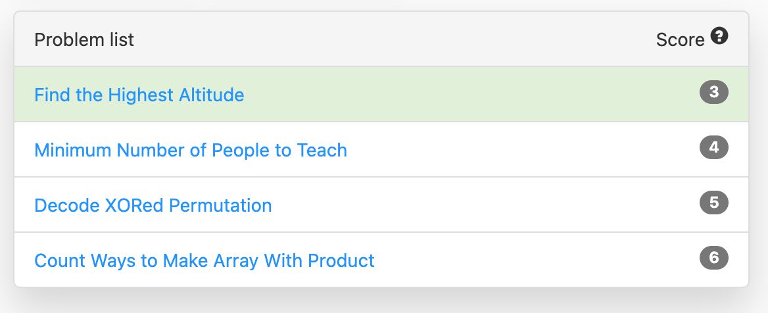768x313 pixels.
Task: Click the score badge showing 3
Action: [713, 93]
